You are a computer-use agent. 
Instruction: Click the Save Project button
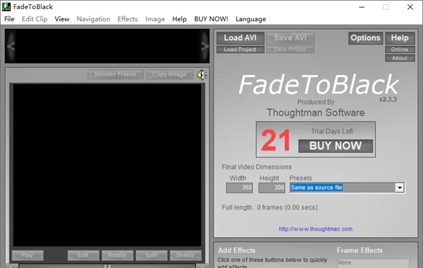[290, 49]
